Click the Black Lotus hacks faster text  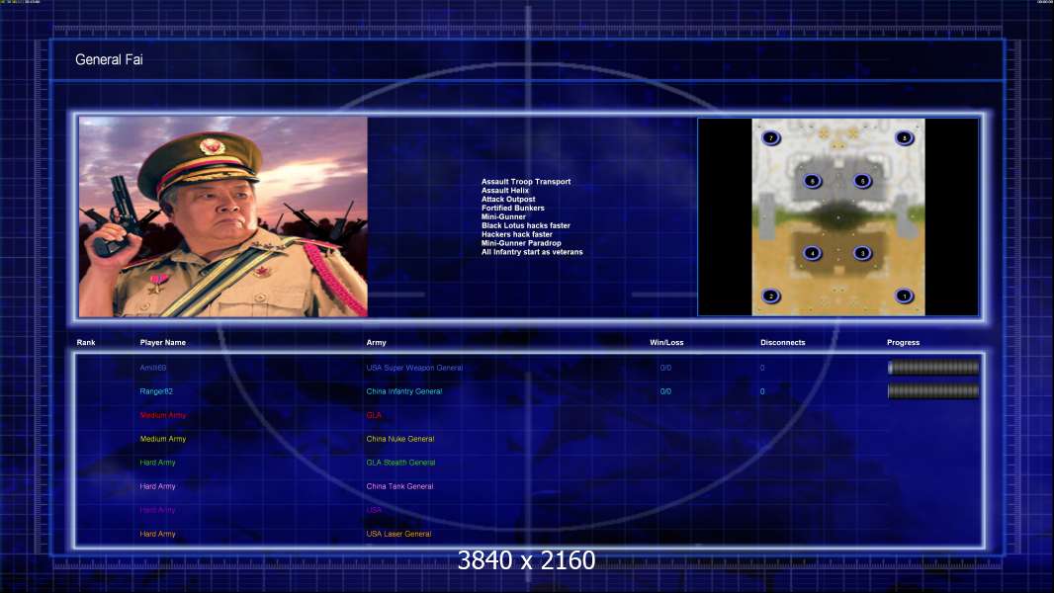point(526,225)
